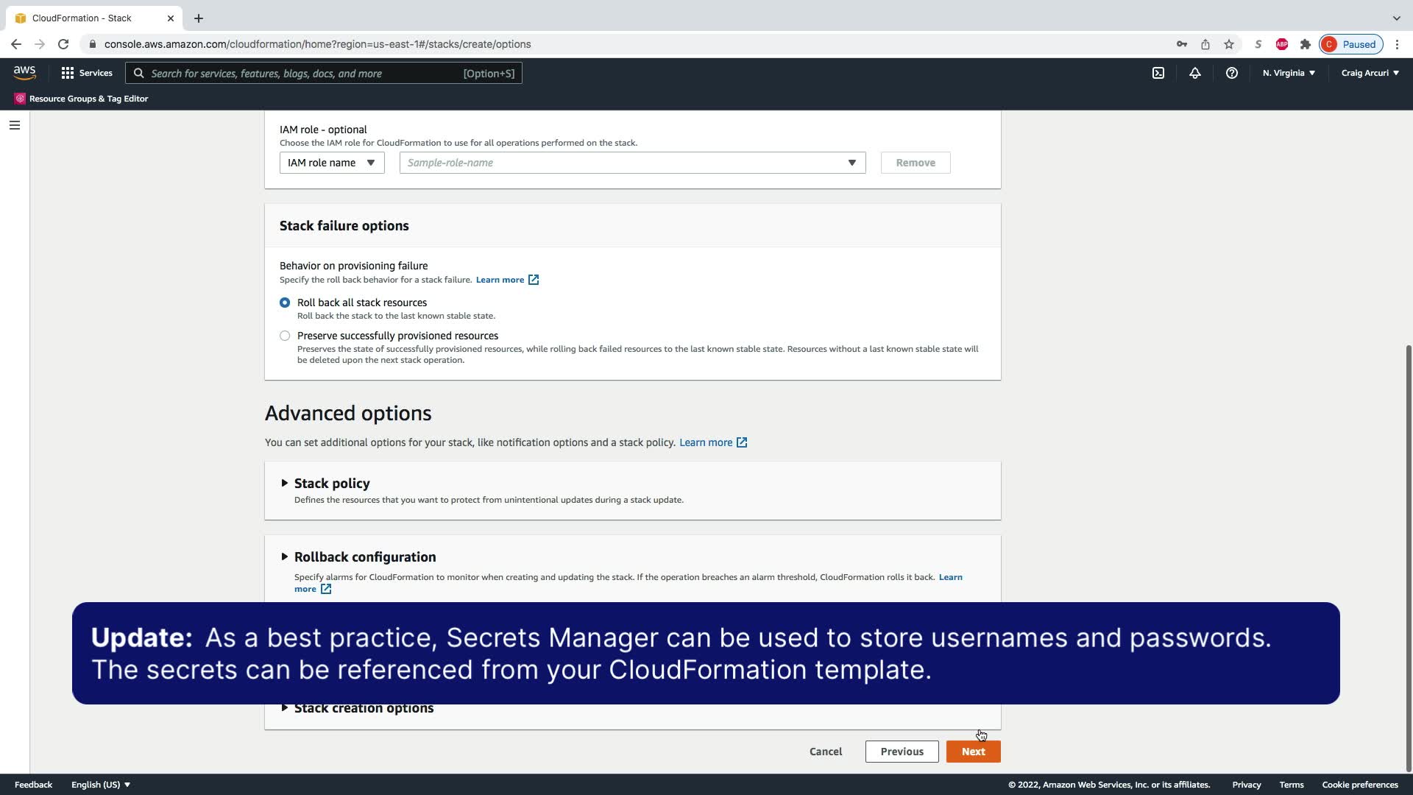This screenshot has height=795, width=1413.
Task: Open left navigation hamburger menu
Action: 14,125
